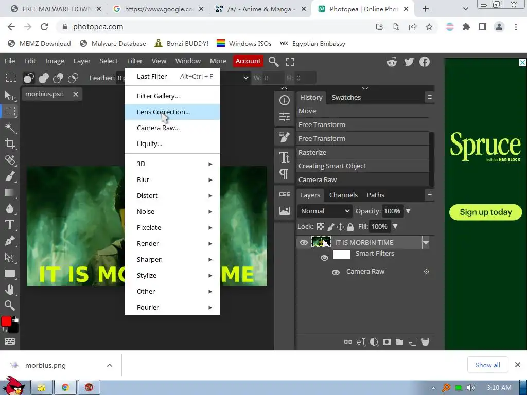Select the Rectangle shape tool
Screen dimensions: 527x395
(x=10, y=274)
